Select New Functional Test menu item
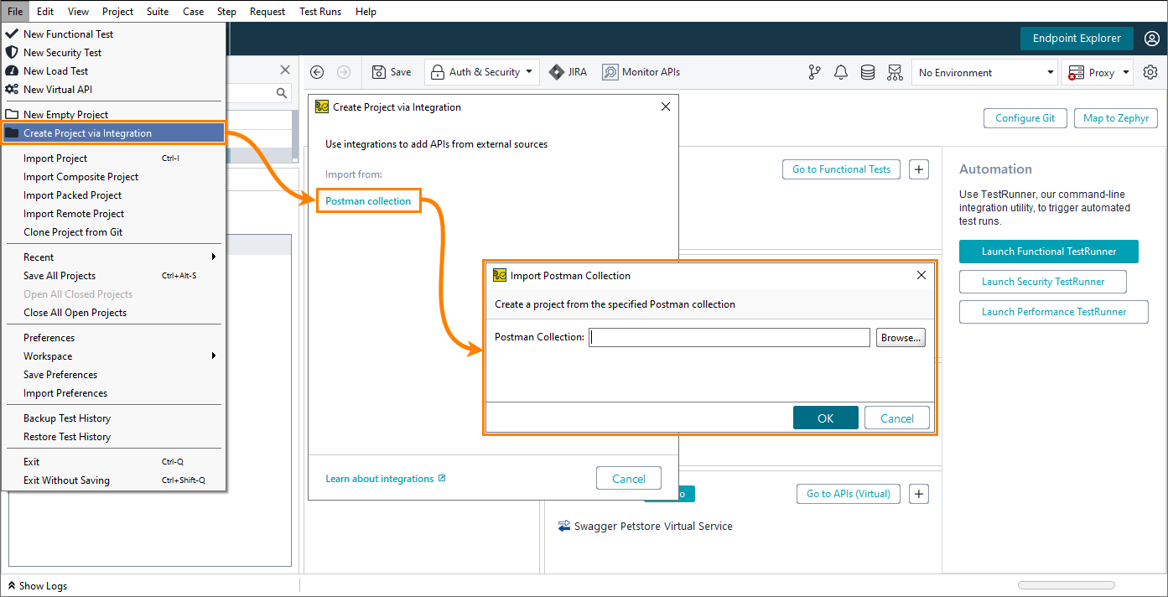1168x597 pixels. 113,34
